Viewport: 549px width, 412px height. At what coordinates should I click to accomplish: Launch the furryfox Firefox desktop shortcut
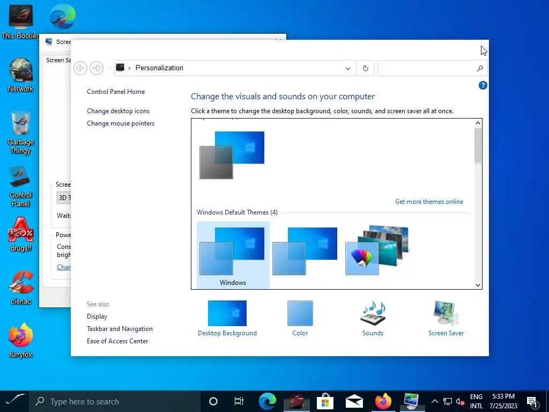[21, 340]
